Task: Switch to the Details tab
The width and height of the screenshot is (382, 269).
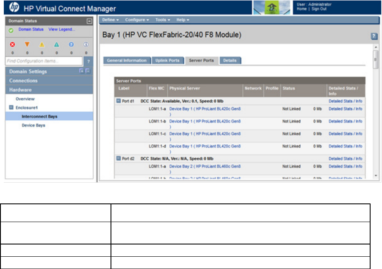Action: click(x=230, y=60)
